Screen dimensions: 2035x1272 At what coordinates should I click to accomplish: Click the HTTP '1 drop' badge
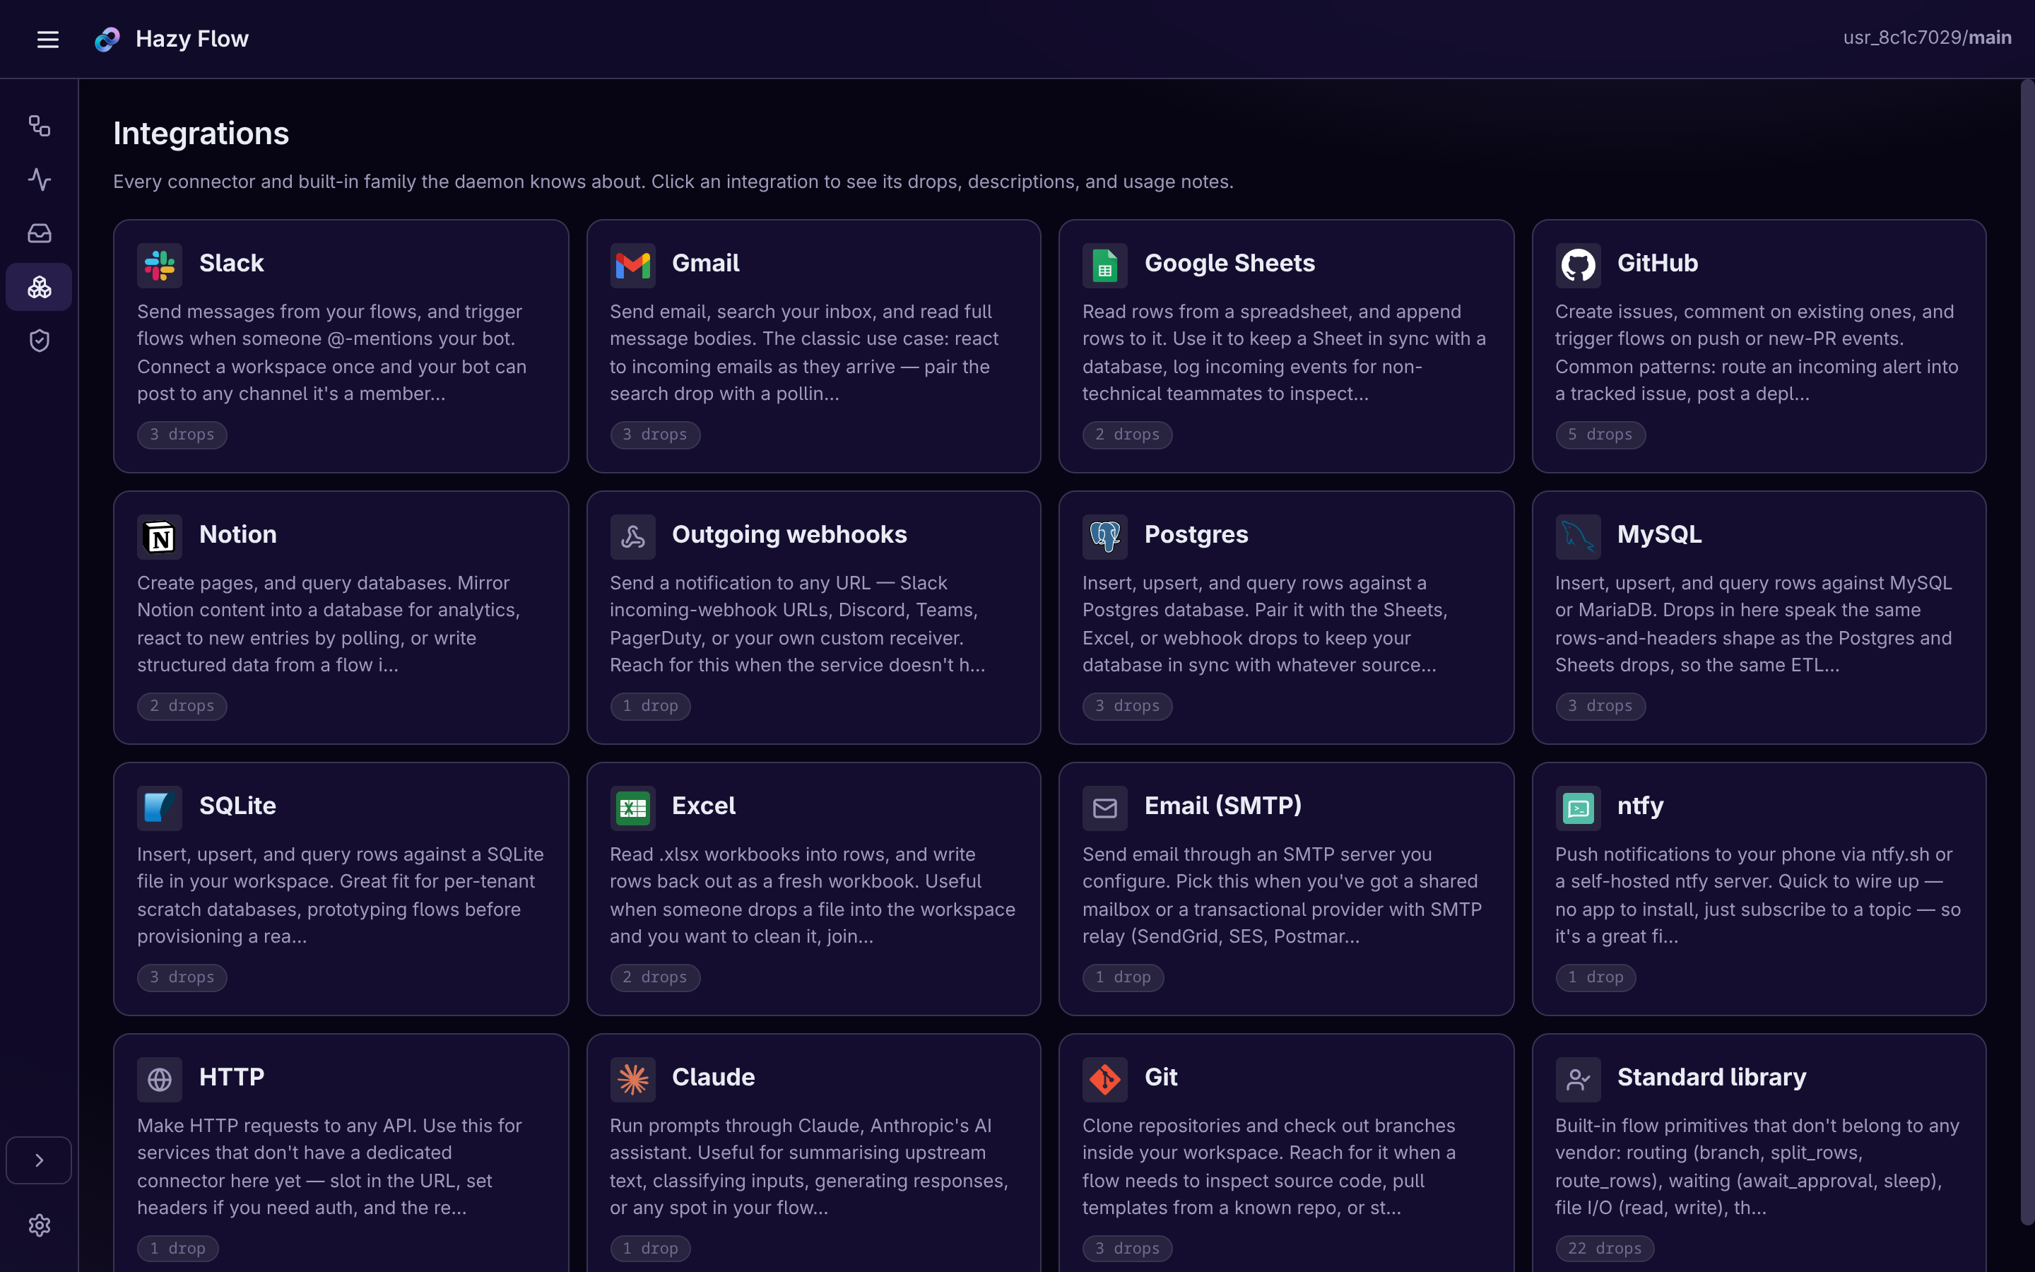tap(177, 1249)
